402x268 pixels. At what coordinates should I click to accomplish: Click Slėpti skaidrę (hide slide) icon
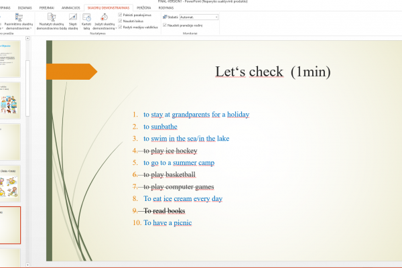click(x=73, y=17)
